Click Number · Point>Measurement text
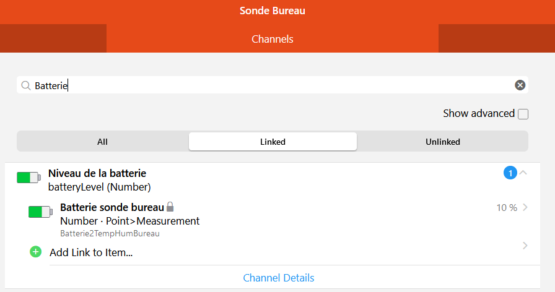The image size is (555, 292). [130, 221]
